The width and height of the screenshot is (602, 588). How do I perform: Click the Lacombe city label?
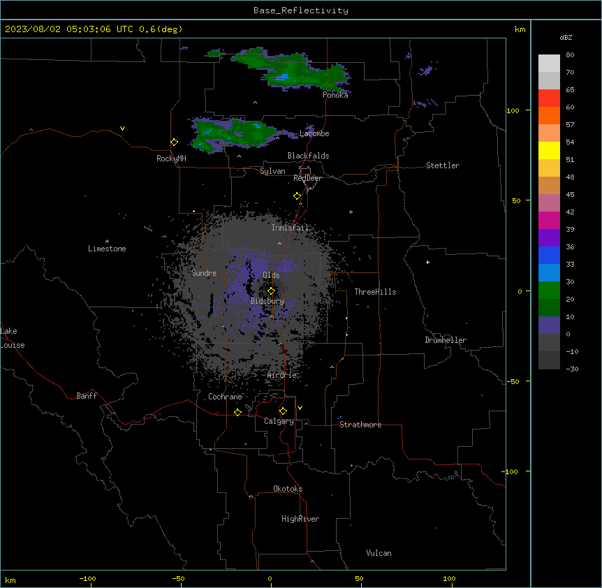coord(314,133)
